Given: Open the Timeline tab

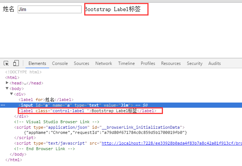Looking at the screenshot, I should pyautogui.click(x=126, y=63).
